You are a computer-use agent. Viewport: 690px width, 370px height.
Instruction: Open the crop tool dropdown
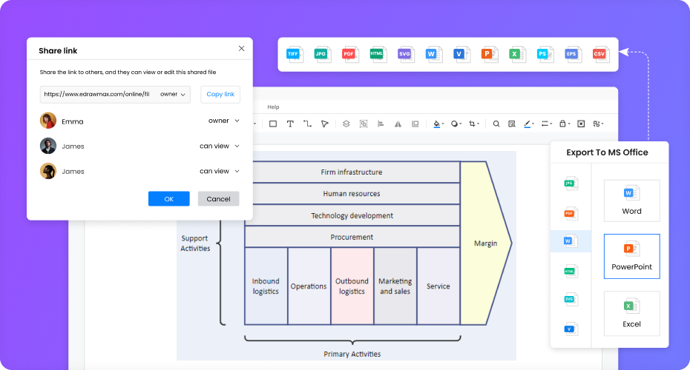(x=474, y=124)
